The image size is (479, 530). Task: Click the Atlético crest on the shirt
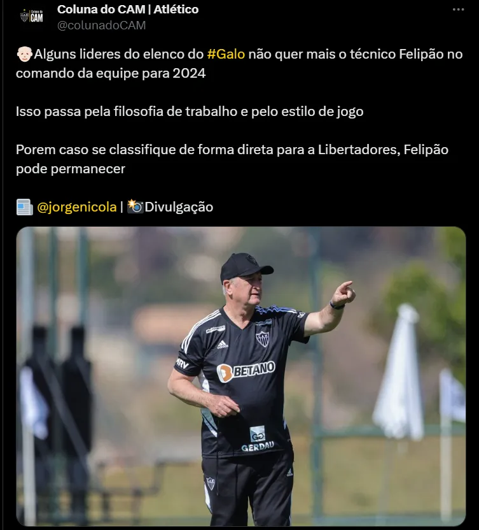tap(262, 339)
